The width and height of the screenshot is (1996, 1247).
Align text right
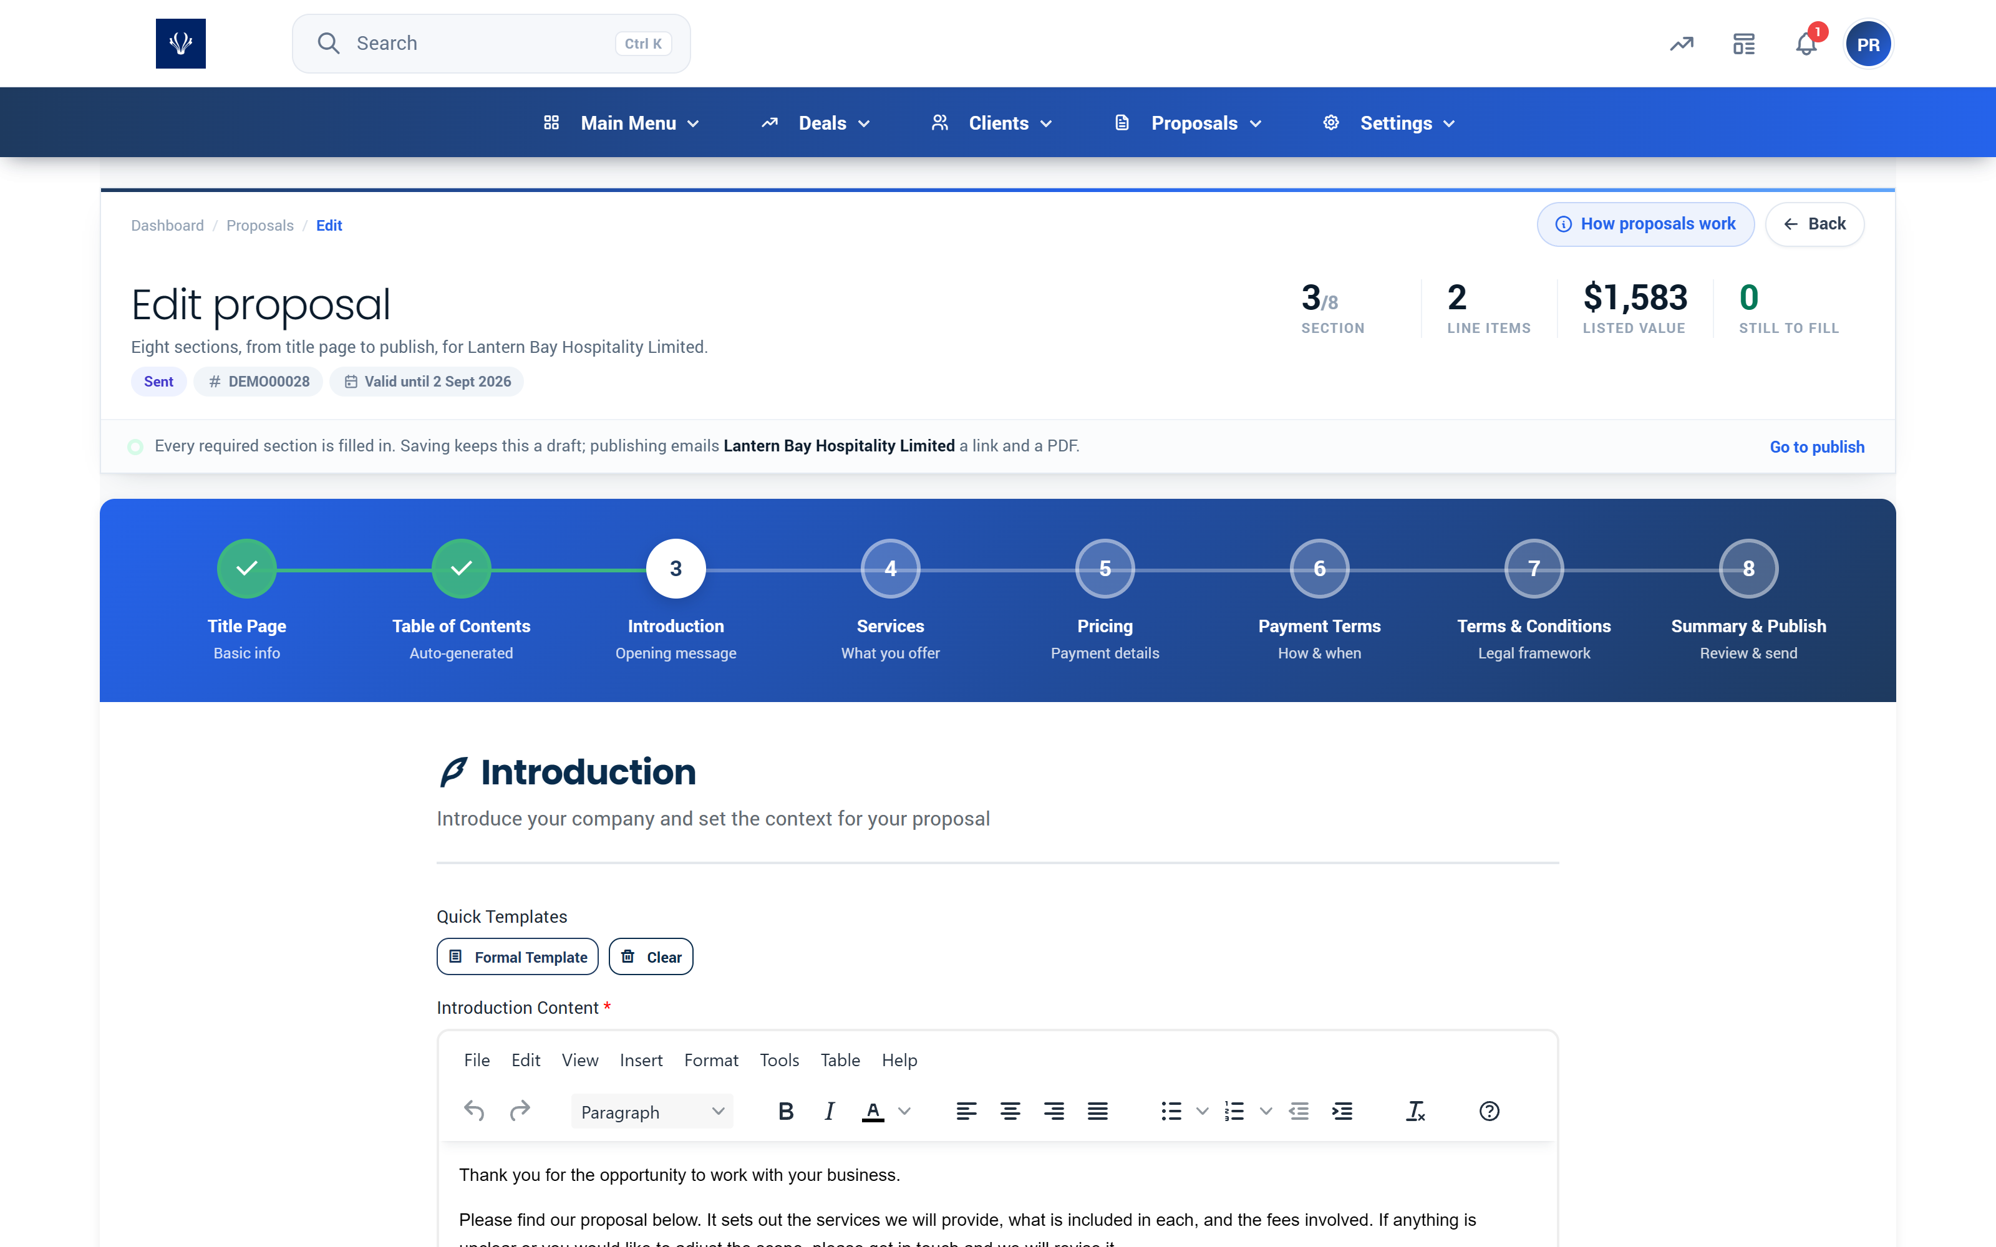[x=1054, y=1111]
